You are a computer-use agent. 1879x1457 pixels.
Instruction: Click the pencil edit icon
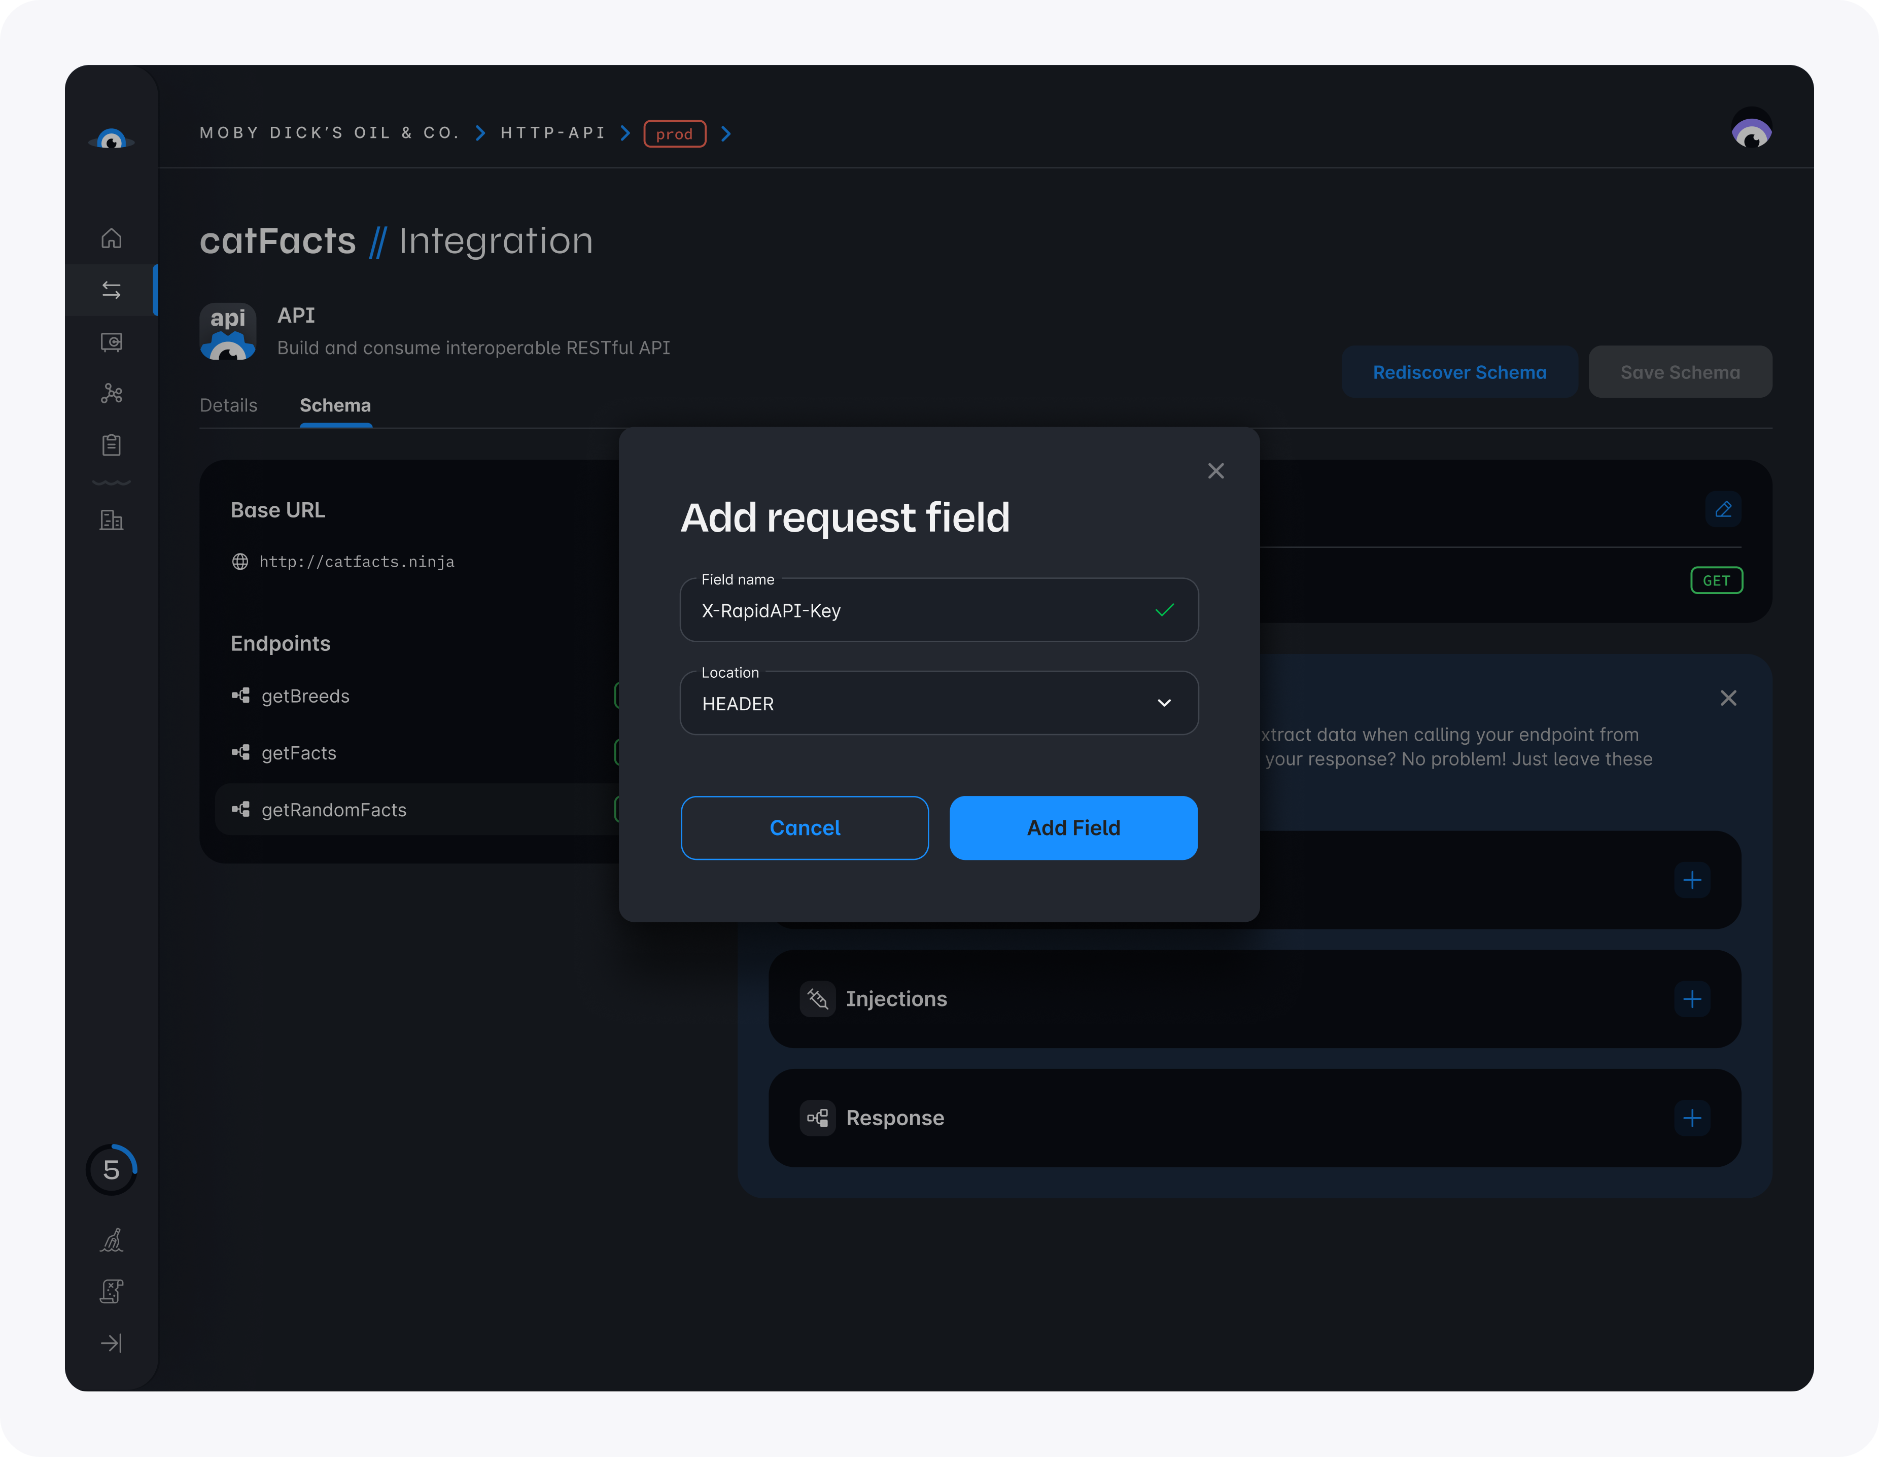click(1722, 509)
